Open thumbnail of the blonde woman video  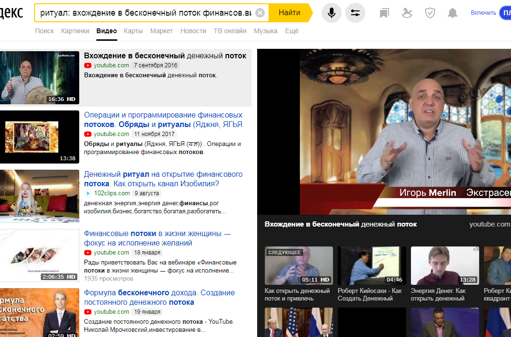(x=39, y=196)
